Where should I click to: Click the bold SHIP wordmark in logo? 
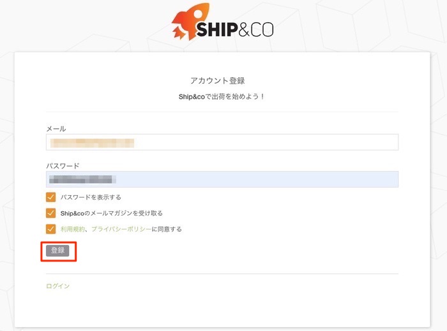(218, 29)
